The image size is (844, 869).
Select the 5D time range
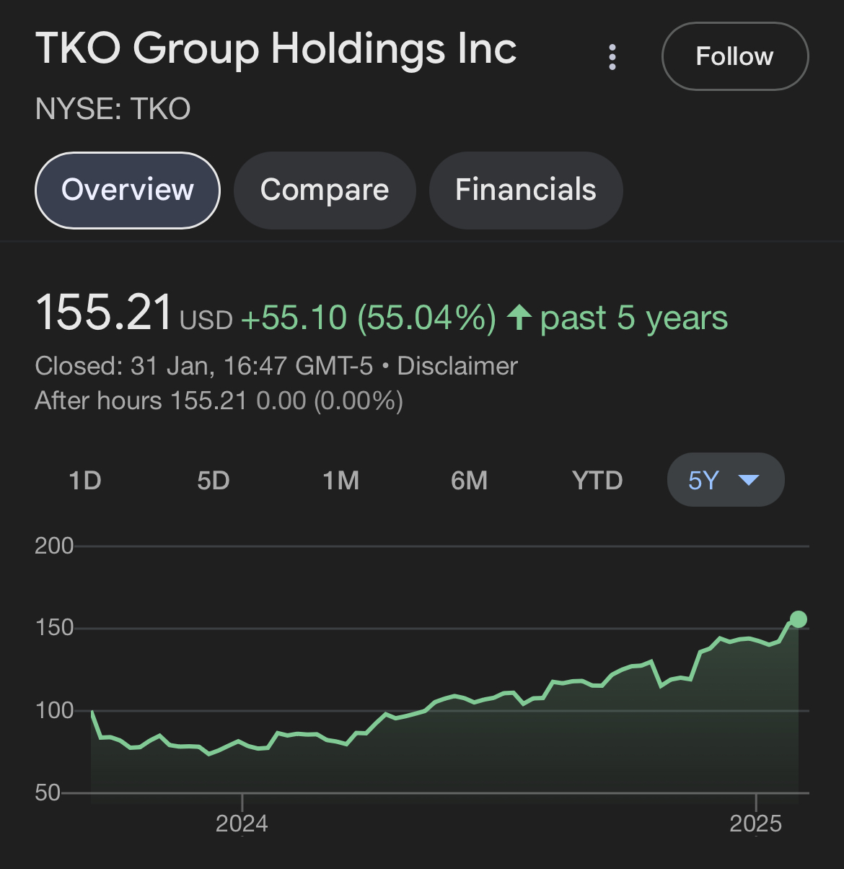coord(214,480)
